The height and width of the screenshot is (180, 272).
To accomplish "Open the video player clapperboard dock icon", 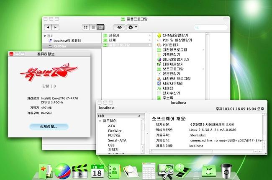I will point(80,170).
